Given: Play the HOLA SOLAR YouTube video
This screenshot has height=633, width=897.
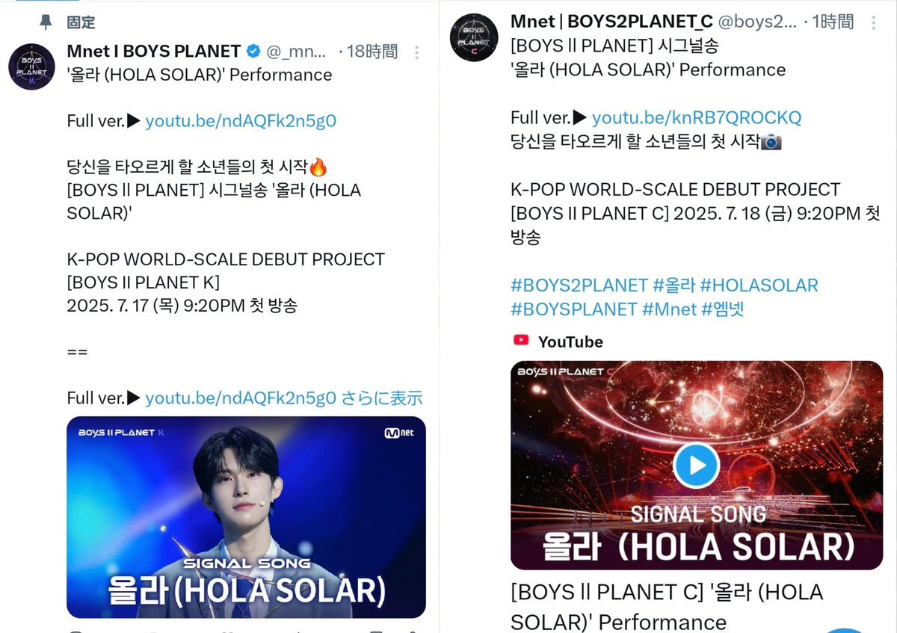Looking at the screenshot, I should coord(696,465).
